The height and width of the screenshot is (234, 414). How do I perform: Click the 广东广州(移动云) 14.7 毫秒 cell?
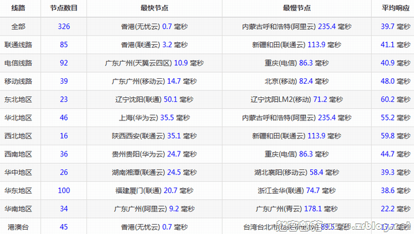pos(154,81)
